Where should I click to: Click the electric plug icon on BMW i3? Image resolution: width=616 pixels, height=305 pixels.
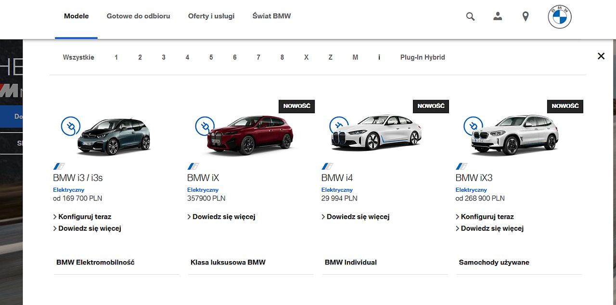(x=71, y=126)
